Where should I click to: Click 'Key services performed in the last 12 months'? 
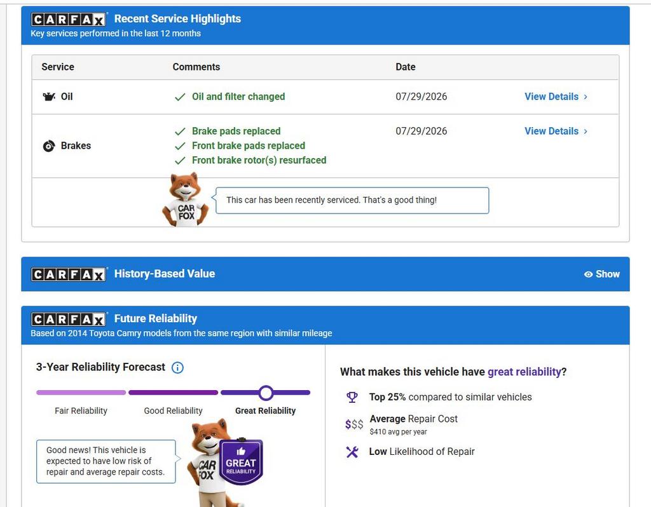click(x=116, y=34)
